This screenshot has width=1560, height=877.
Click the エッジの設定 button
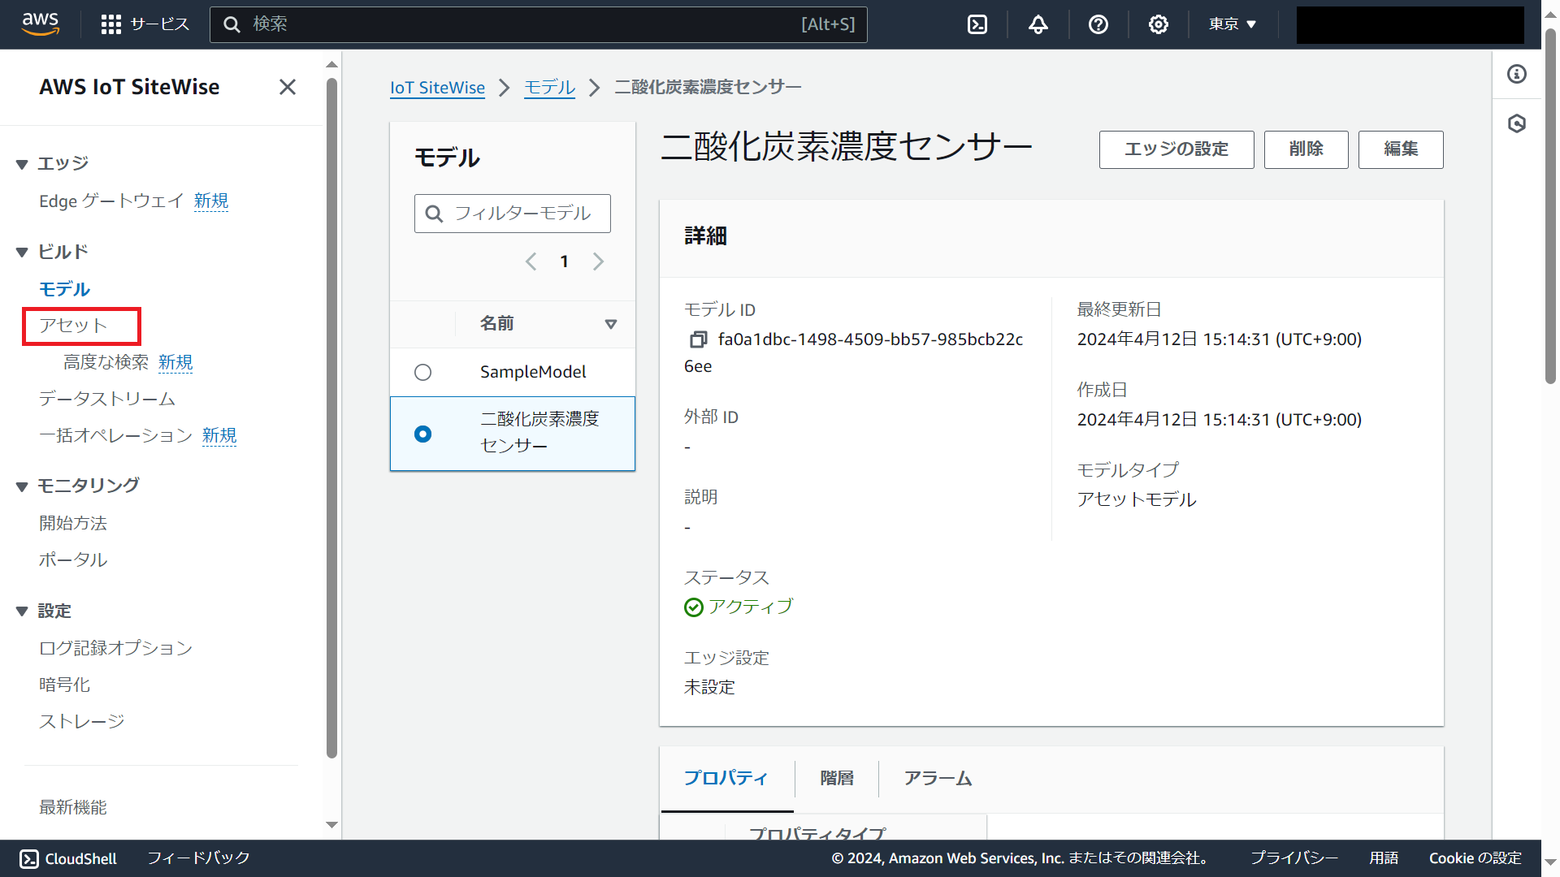coord(1176,149)
